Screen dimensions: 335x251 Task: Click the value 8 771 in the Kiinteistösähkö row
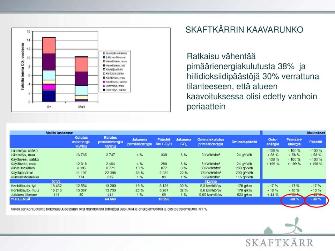click(111, 168)
